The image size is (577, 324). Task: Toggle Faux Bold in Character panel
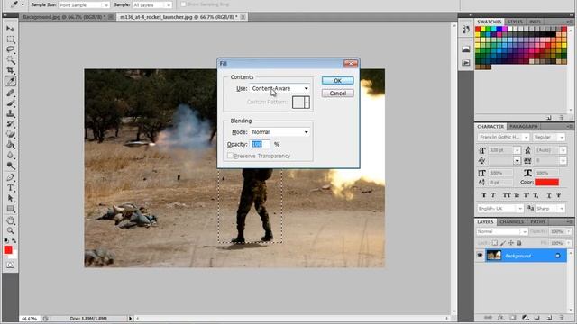(x=483, y=195)
